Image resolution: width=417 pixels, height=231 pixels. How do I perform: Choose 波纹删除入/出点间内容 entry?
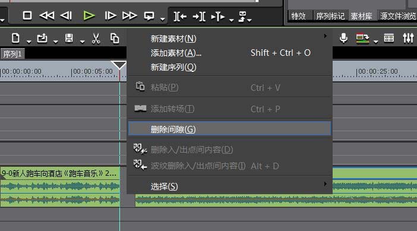(230, 166)
